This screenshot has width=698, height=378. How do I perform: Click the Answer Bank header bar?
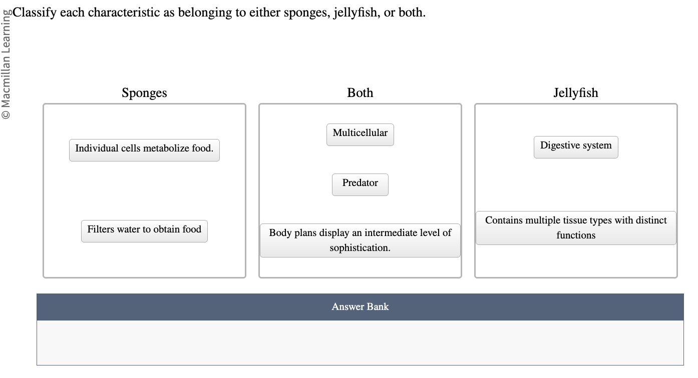coord(360,306)
